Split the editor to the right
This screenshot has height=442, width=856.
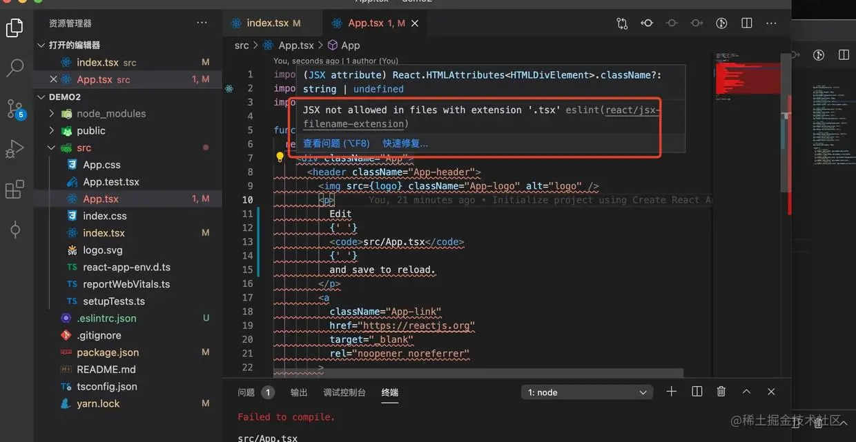746,23
